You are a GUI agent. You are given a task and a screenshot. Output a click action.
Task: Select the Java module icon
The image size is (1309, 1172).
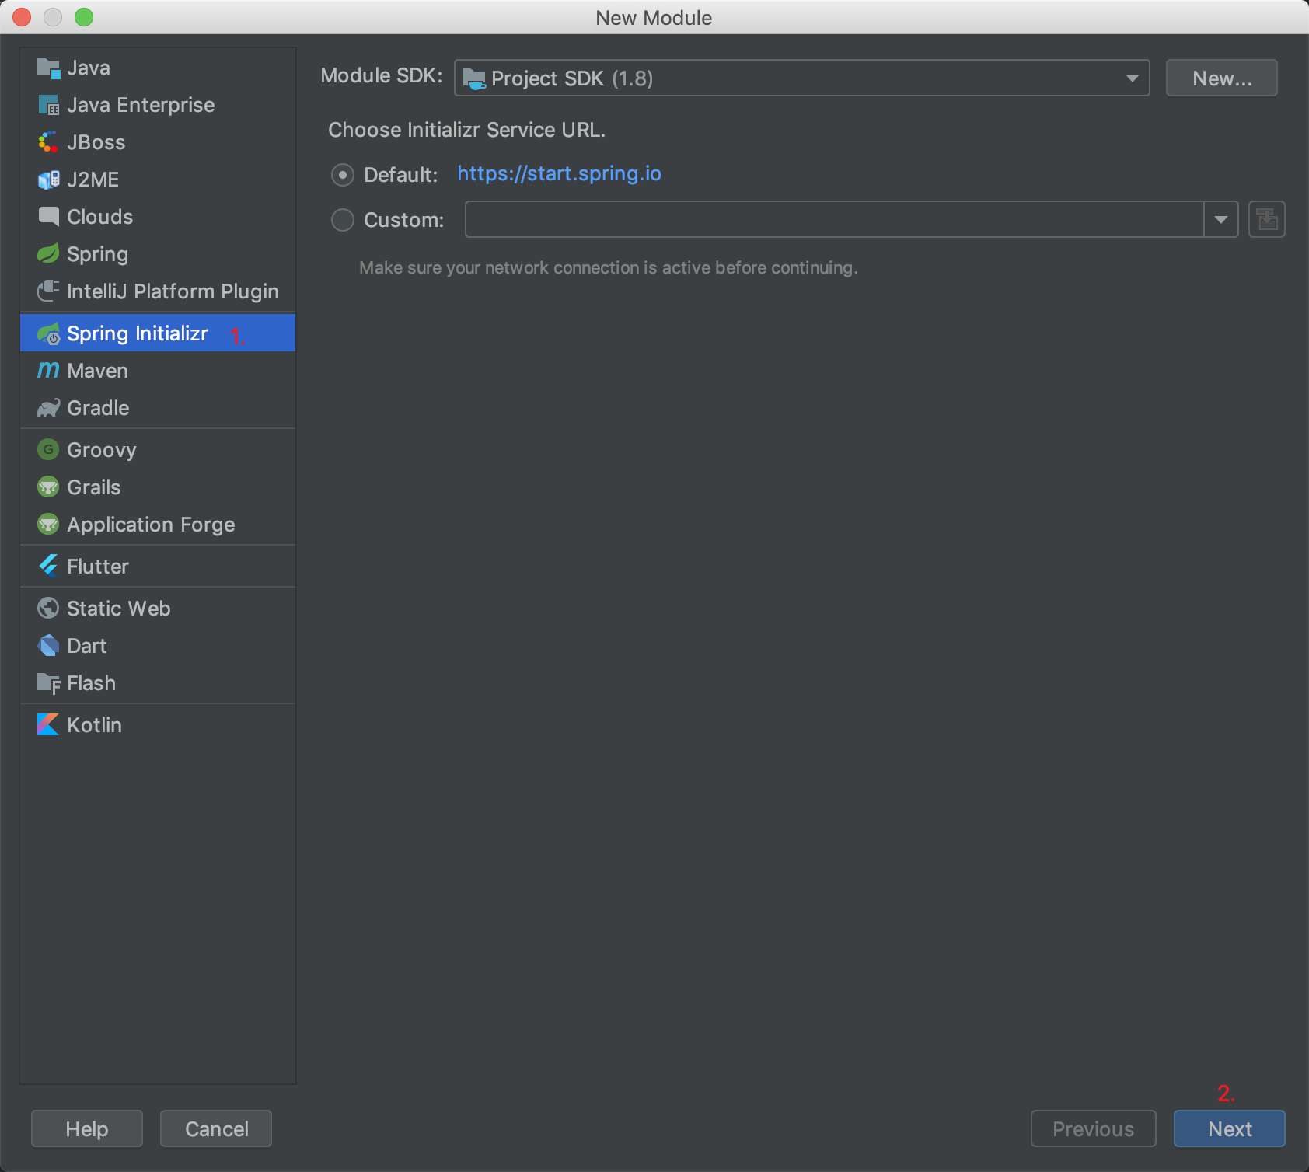pyautogui.click(x=48, y=68)
